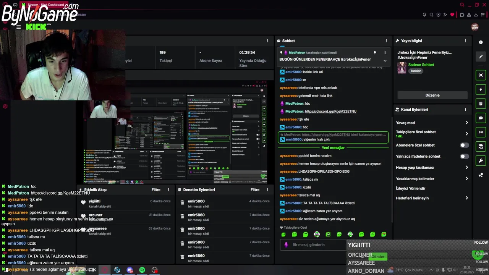Click the weather widget in taskbar
Screen dimensions: 489x275
pos(406,270)
